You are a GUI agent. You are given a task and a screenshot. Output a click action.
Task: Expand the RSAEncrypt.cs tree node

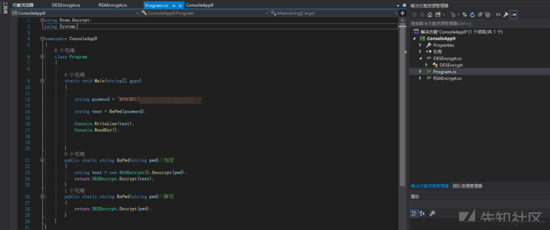point(420,78)
